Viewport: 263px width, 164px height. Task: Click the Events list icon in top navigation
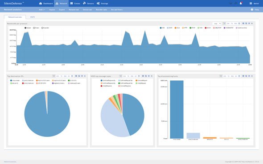(x=71, y=4)
